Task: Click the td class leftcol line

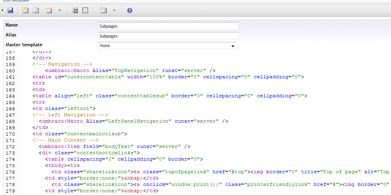Action: pos(64,109)
